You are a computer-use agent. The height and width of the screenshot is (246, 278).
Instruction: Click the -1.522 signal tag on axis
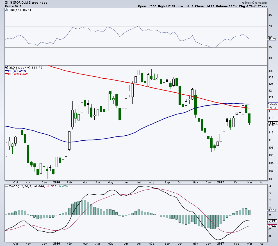point(272,226)
